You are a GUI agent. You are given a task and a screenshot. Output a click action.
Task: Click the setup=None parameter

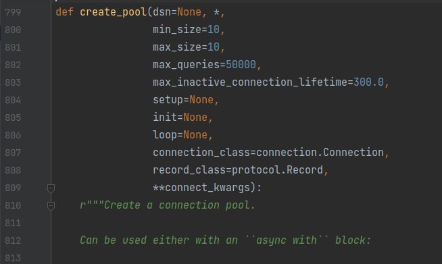pos(183,100)
